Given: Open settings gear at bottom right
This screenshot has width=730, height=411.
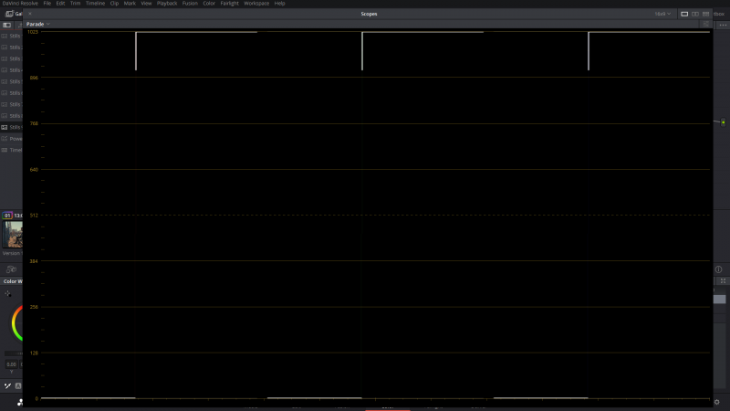Looking at the screenshot, I should 718,402.
